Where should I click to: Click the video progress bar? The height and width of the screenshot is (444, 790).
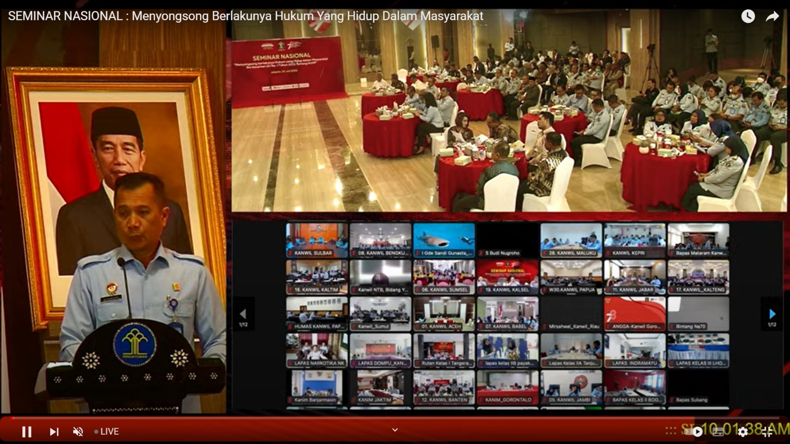395,418
